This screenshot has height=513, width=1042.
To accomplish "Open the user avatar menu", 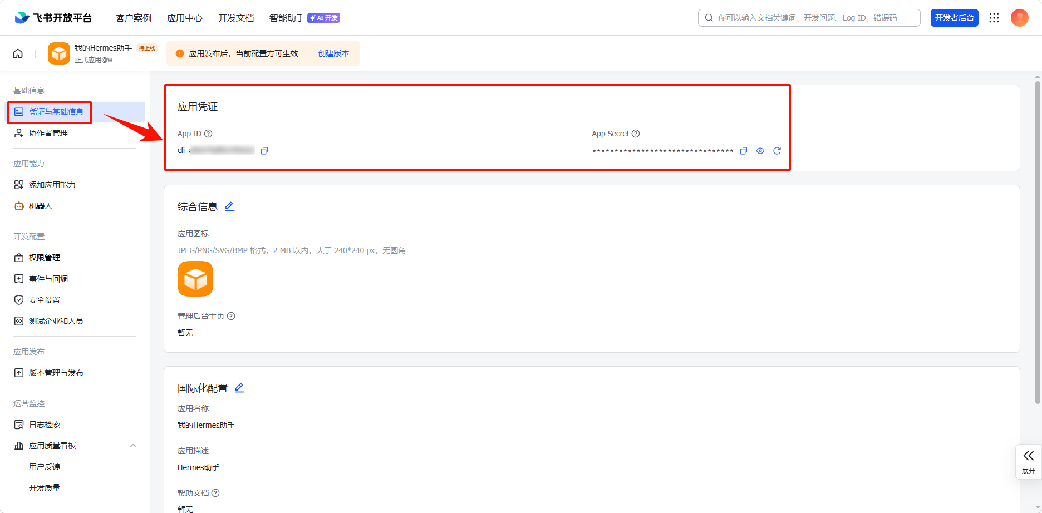I will (1020, 18).
